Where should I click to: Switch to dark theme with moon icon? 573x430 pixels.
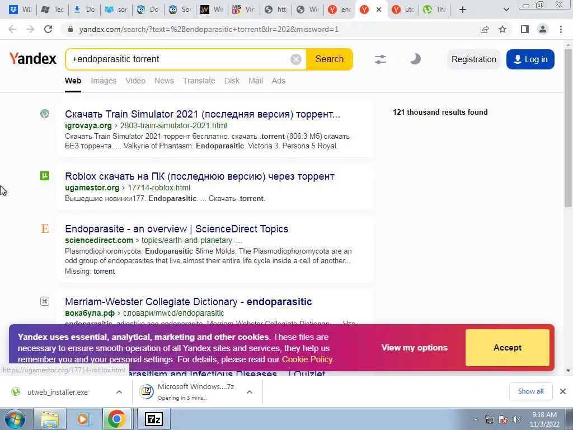[415, 59]
